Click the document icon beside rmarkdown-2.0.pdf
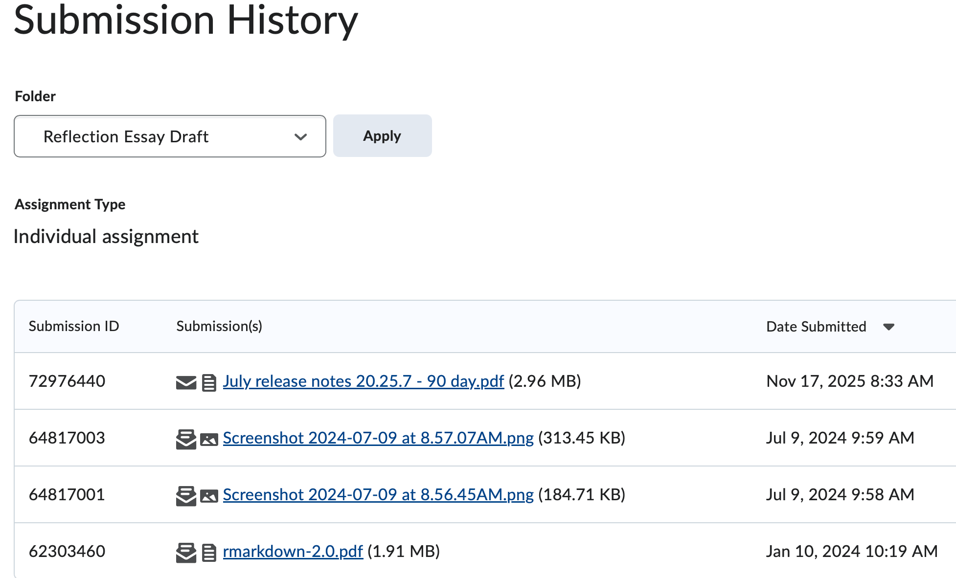This screenshot has width=956, height=578. pos(208,552)
